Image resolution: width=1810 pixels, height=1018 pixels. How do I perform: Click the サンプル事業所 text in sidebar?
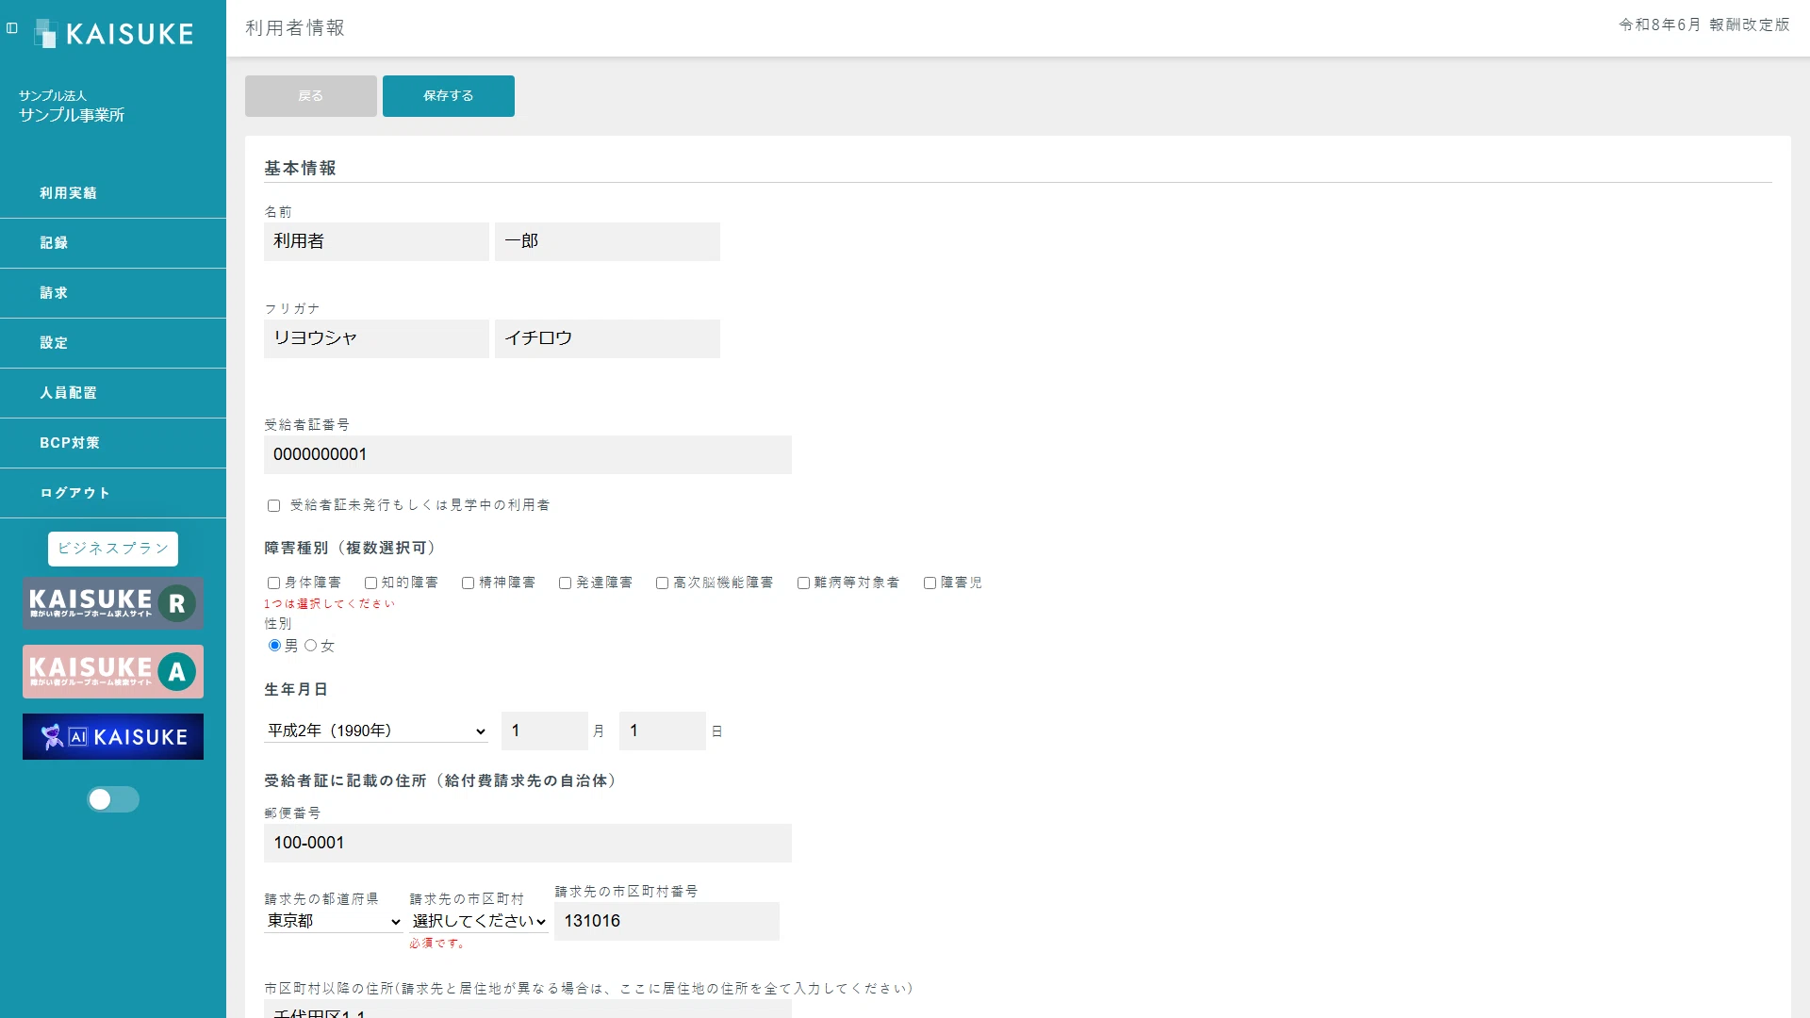click(72, 115)
